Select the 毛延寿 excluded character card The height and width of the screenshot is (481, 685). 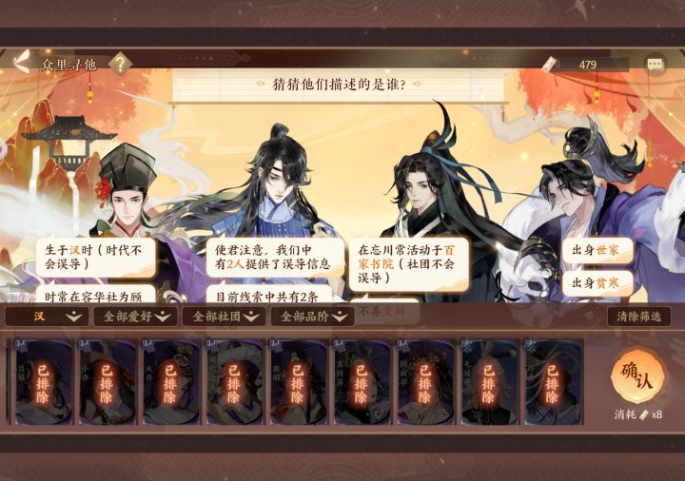(489, 382)
